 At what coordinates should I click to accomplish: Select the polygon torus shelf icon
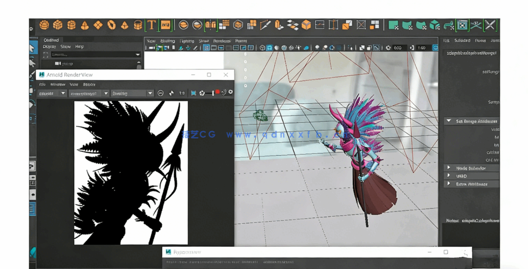coord(111,25)
